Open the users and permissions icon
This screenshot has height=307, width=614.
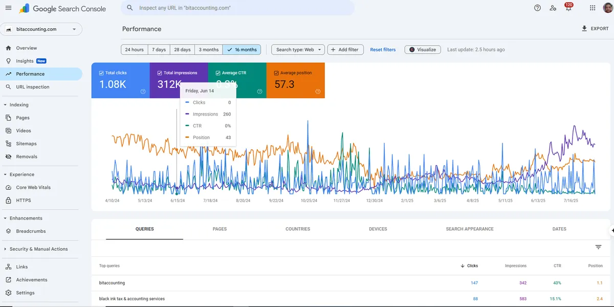tap(553, 8)
